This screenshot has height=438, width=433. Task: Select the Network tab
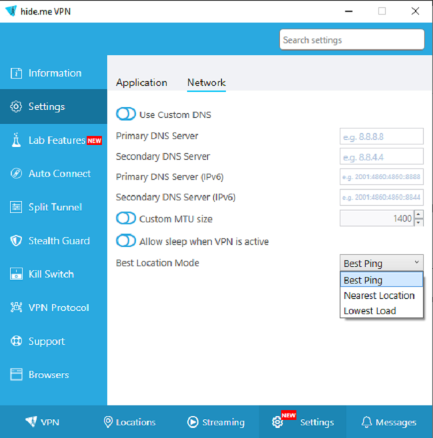pos(207,83)
